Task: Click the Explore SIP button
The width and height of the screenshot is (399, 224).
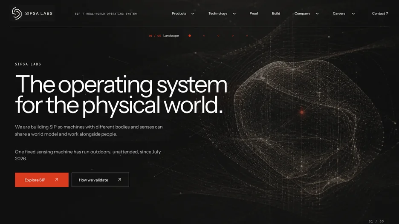Action: coord(42,180)
